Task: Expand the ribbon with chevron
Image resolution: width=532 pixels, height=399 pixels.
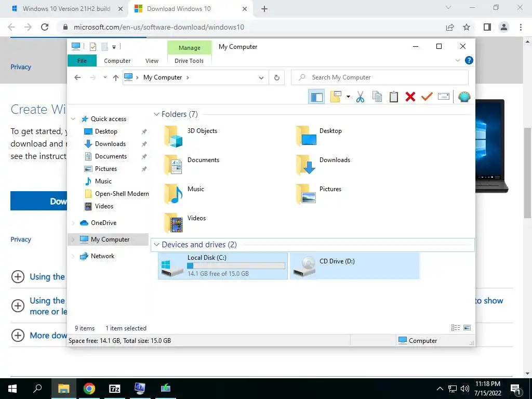Action: point(457,60)
